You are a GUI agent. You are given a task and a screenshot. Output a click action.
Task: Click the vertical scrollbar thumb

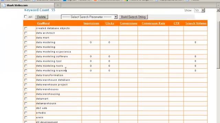218,45
